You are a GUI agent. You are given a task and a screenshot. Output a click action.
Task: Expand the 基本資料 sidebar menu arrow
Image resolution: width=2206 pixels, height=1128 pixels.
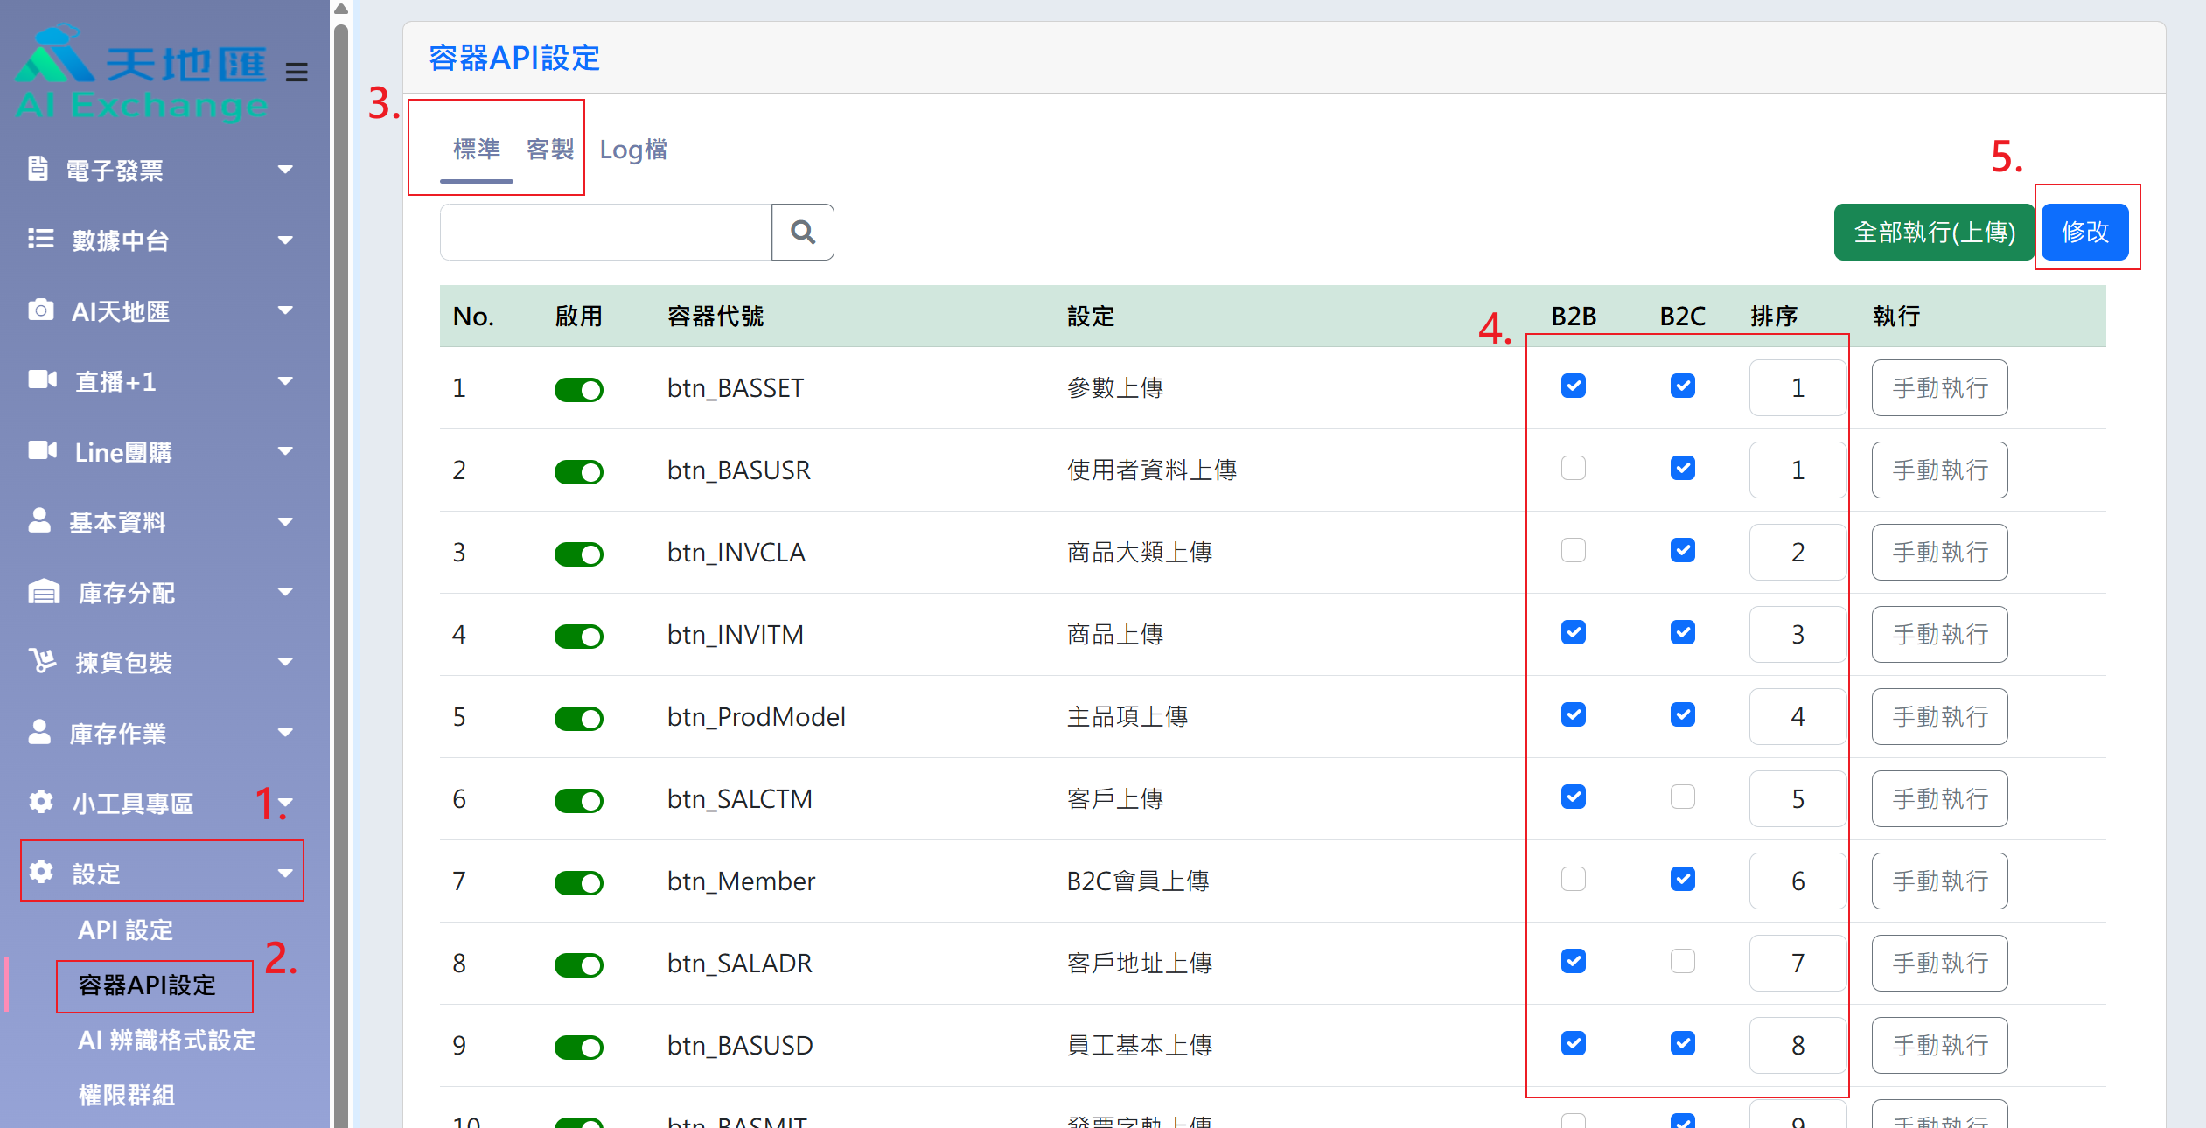285,522
